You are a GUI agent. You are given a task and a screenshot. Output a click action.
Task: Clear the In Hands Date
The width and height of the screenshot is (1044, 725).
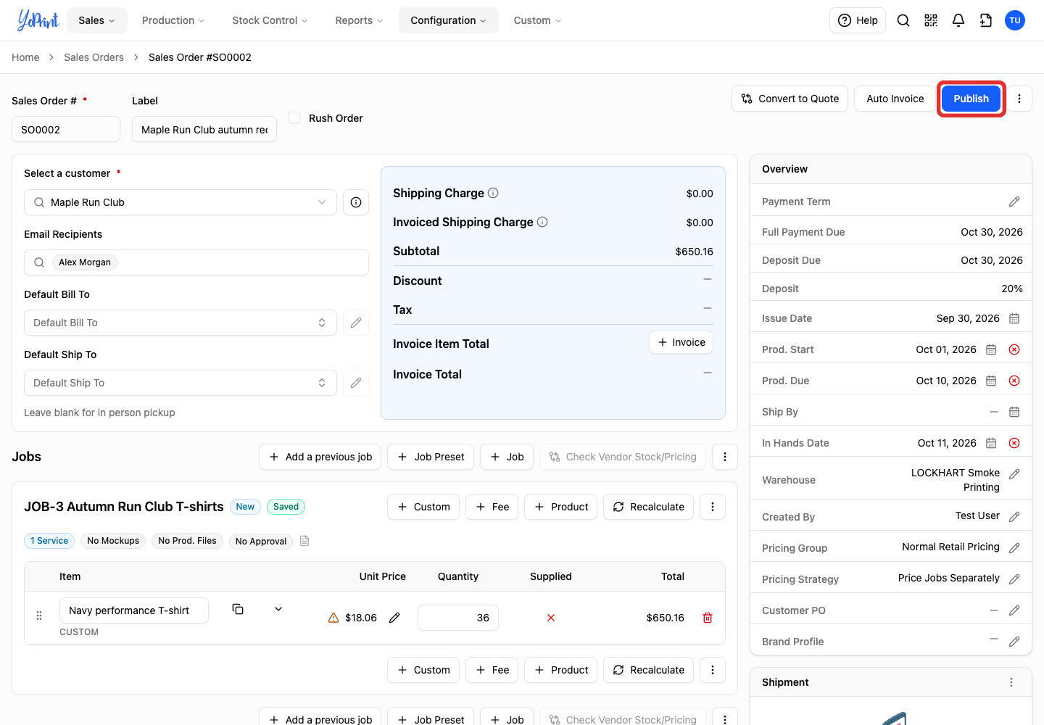tap(1014, 443)
